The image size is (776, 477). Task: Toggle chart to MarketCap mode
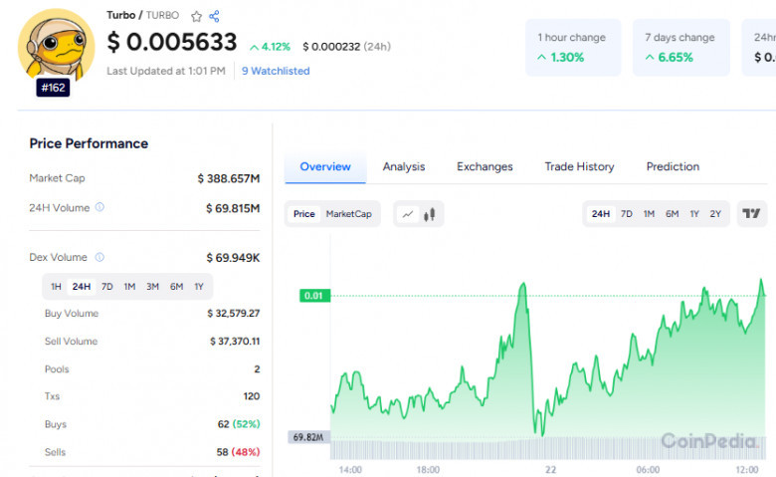[x=348, y=214]
